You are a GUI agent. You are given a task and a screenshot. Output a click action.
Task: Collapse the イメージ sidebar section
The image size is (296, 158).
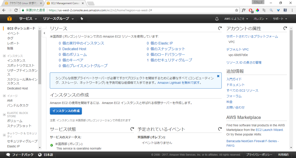(4, 95)
